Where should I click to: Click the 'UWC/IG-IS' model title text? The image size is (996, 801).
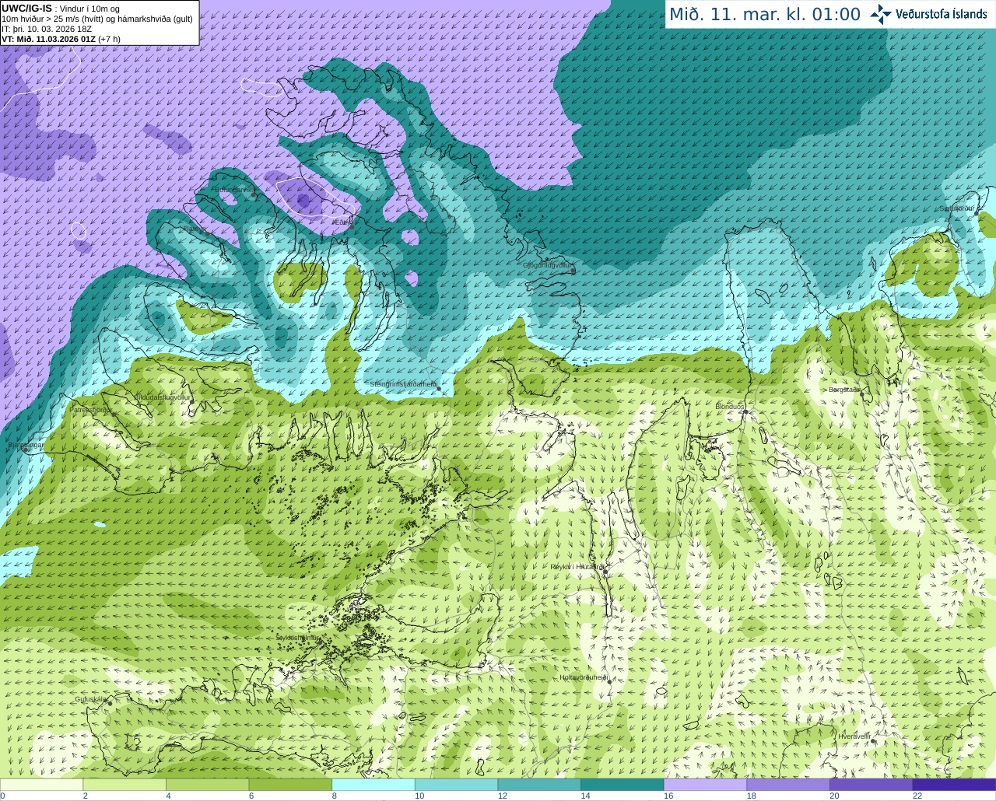[x=27, y=8]
